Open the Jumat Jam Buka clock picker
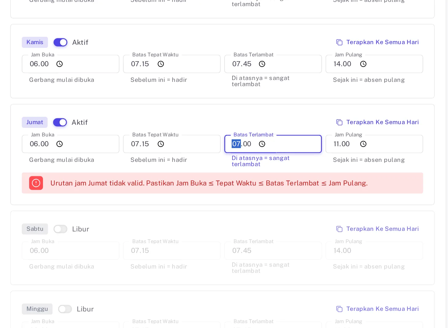 click(x=60, y=144)
